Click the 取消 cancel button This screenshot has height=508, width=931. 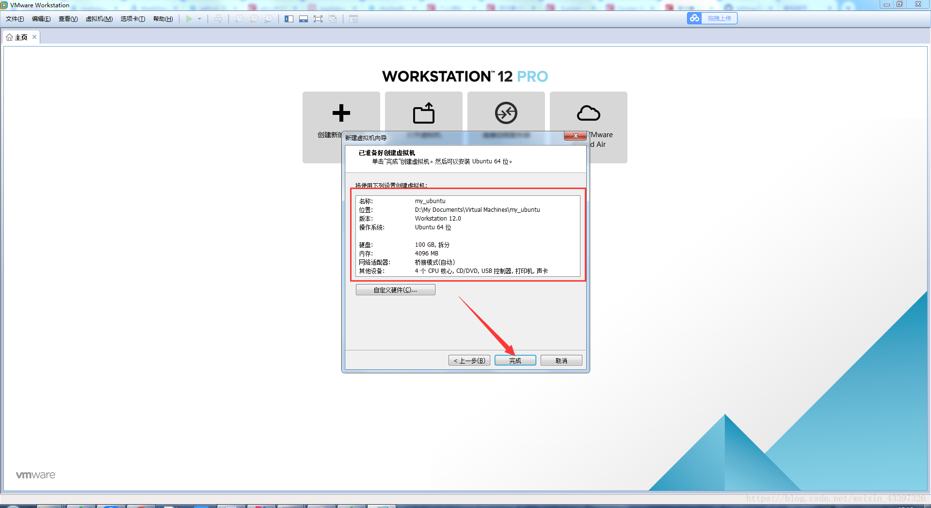click(562, 361)
